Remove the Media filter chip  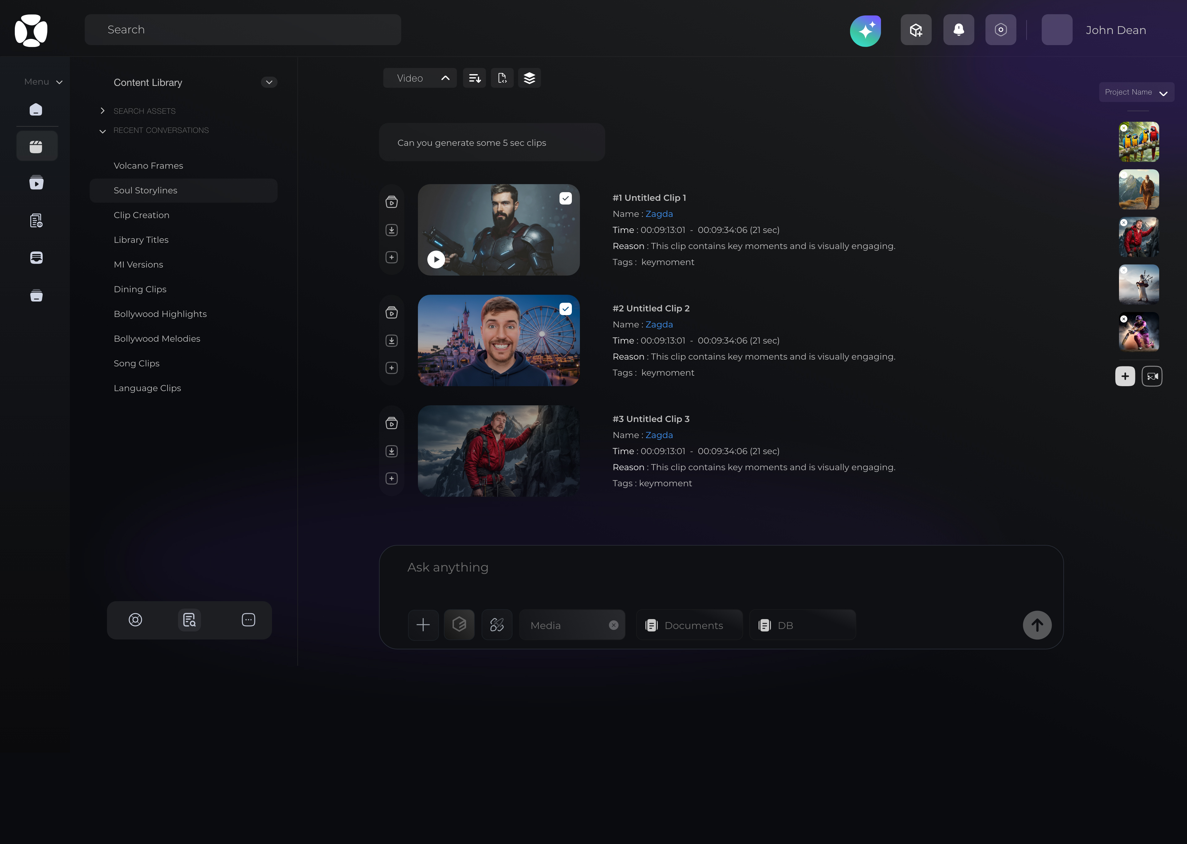tap(614, 625)
